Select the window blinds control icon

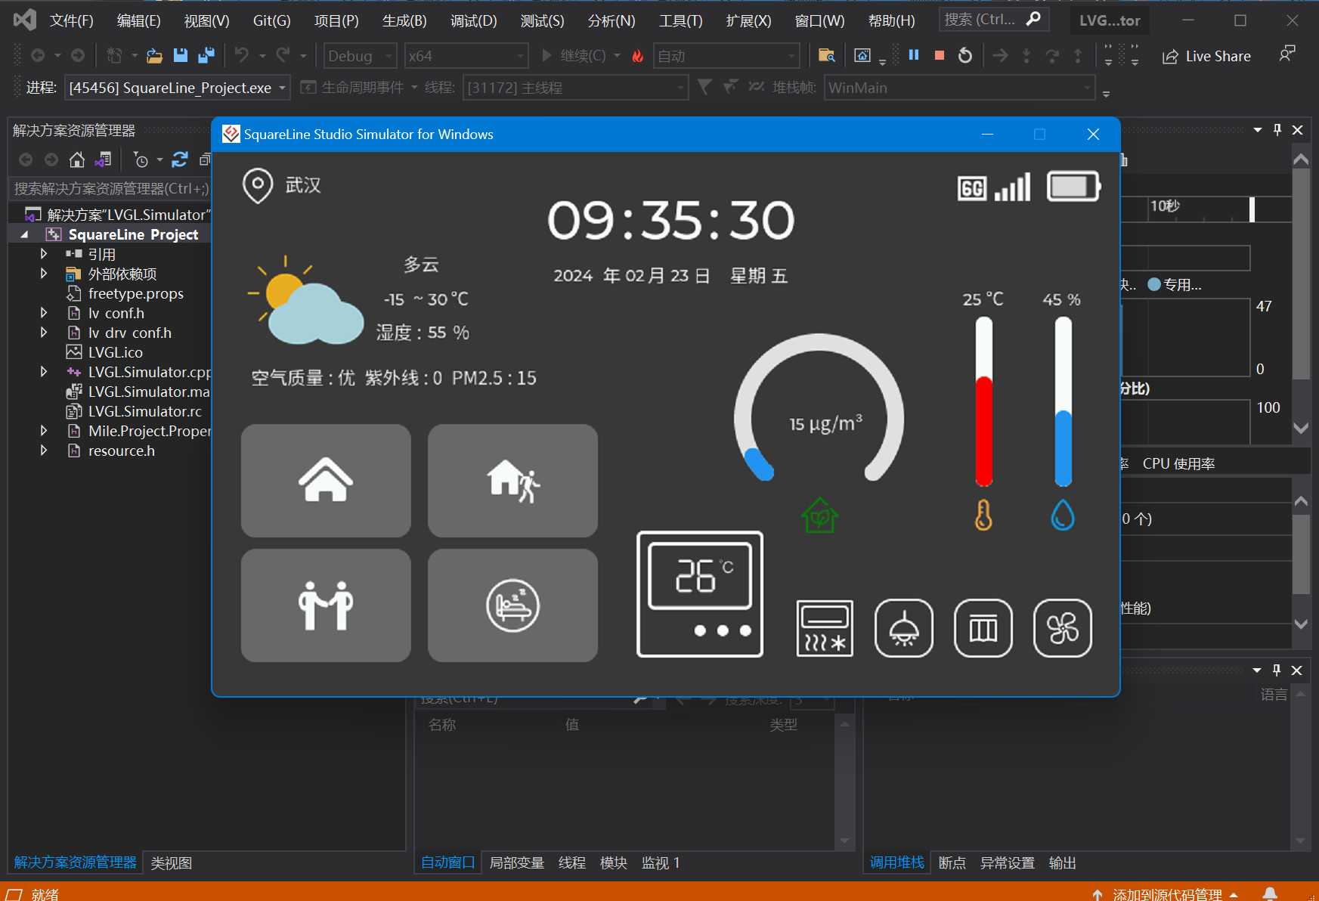pyautogui.click(x=983, y=628)
